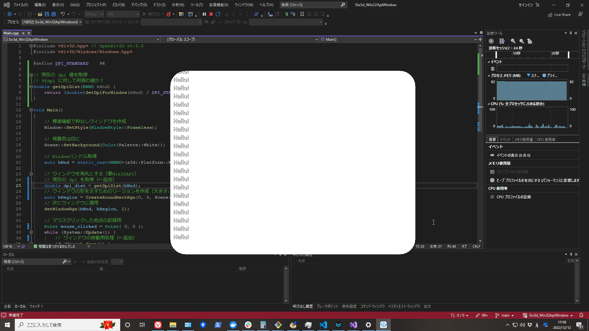This screenshot has width=589, height=331.
Task: Pin the Main.cpp tab
Action: 23,33
